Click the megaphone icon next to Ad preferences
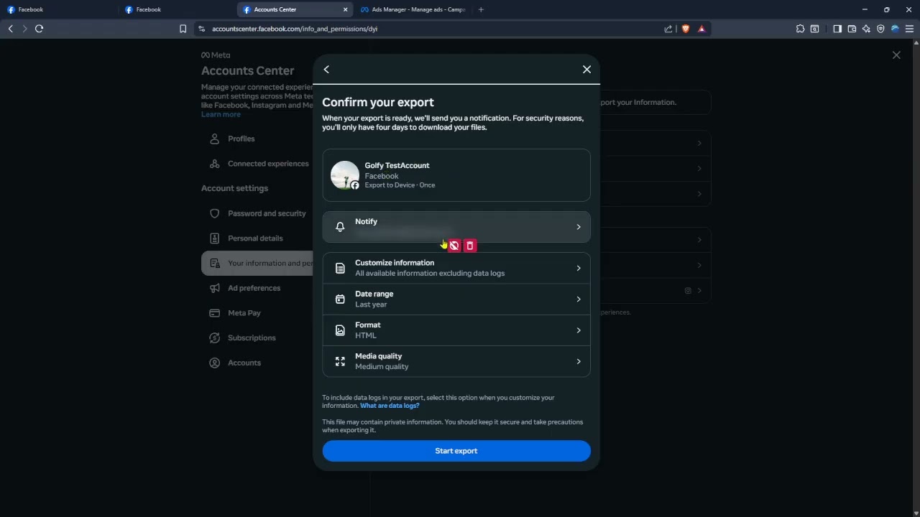This screenshot has height=517, width=920. pyautogui.click(x=214, y=288)
